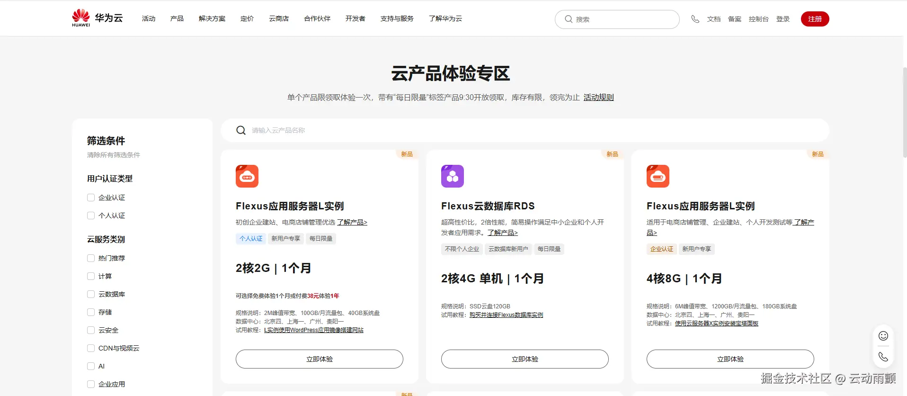Open the 活动 menu

[x=149, y=18]
